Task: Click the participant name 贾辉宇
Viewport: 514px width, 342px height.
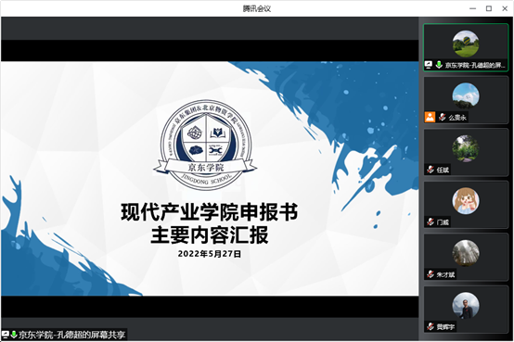Action: click(x=445, y=327)
